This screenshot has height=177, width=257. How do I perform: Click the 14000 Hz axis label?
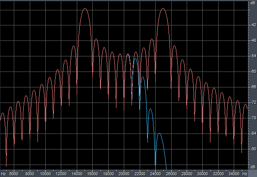(77, 174)
